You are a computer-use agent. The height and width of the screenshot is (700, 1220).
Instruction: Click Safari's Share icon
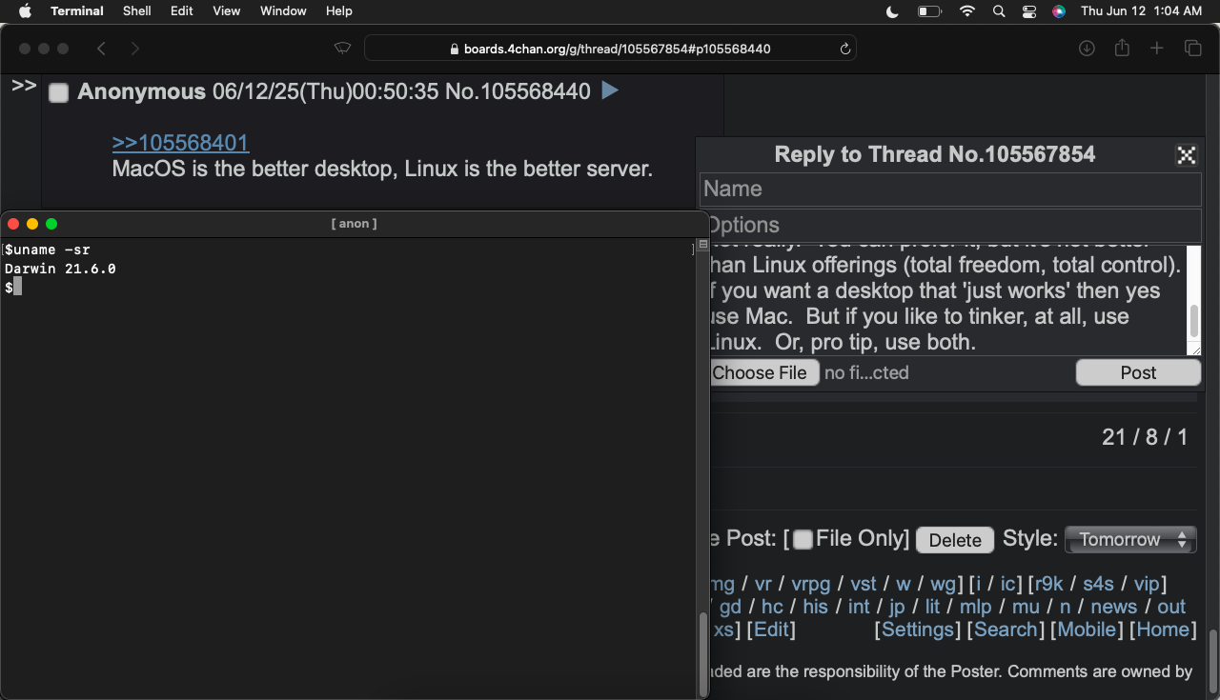1122,49
